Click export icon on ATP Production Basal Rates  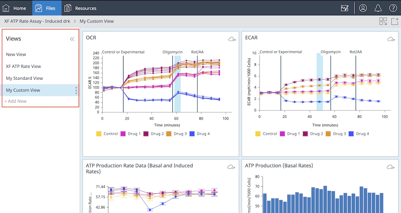391,167
